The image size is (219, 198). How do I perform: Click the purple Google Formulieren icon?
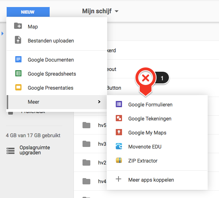coord(119,104)
